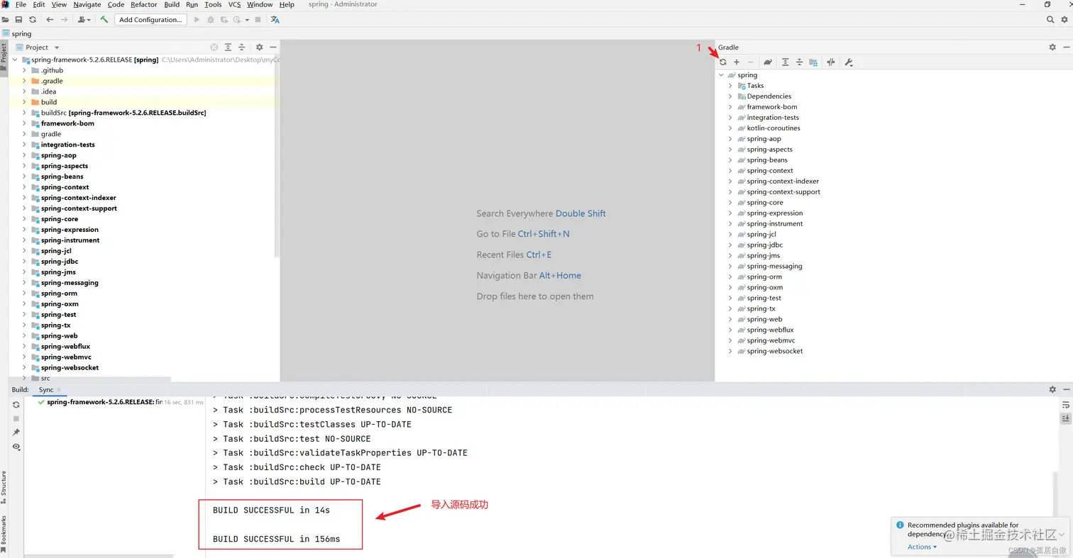Expand all in Project panel toolbar
Image resolution: width=1073 pixels, height=558 pixels.
click(x=228, y=48)
